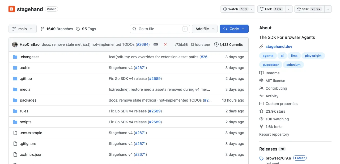Click the .oxfmtrc.json file icon
This screenshot has width=340, height=164.
point(15,154)
